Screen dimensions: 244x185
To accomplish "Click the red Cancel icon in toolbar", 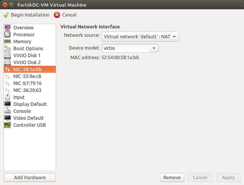I will (57, 15).
